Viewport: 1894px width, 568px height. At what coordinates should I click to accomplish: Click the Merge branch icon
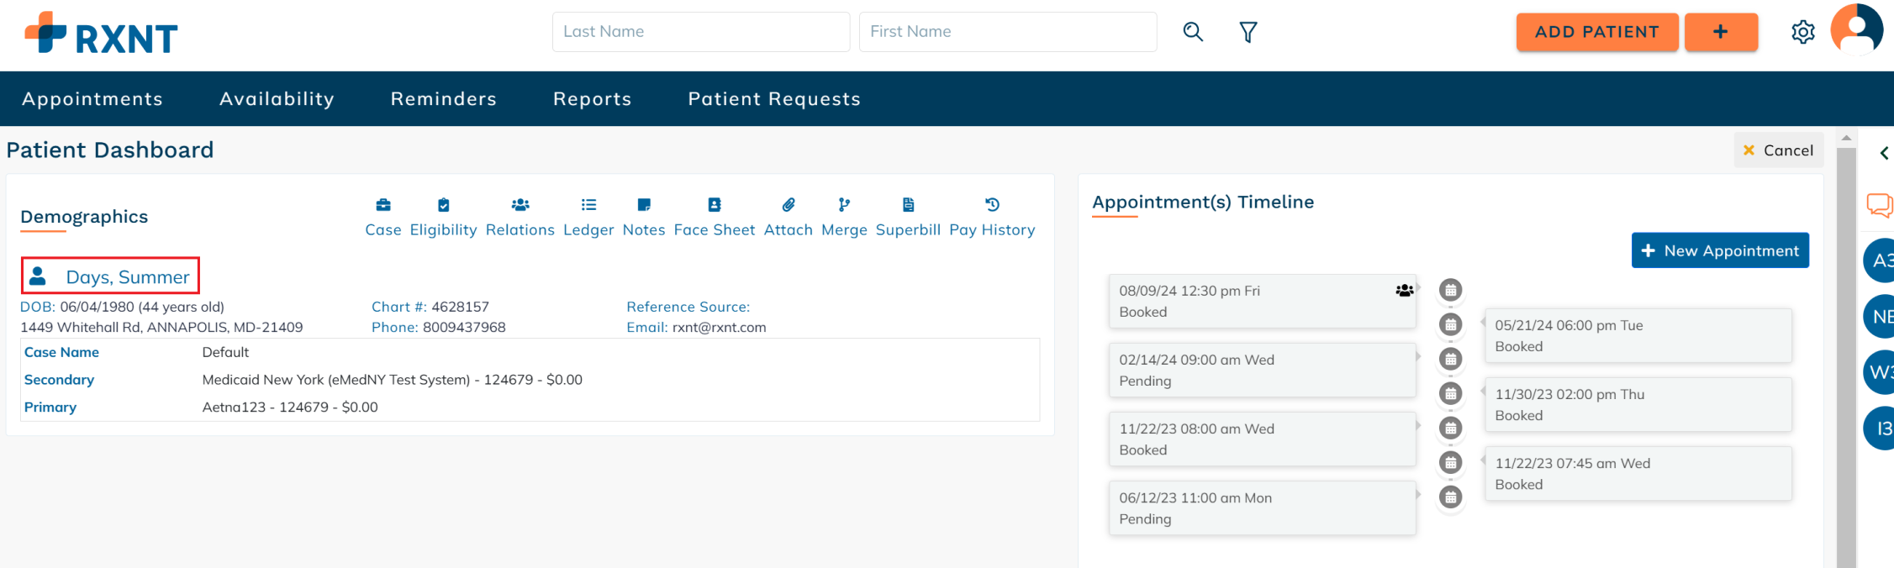844,204
